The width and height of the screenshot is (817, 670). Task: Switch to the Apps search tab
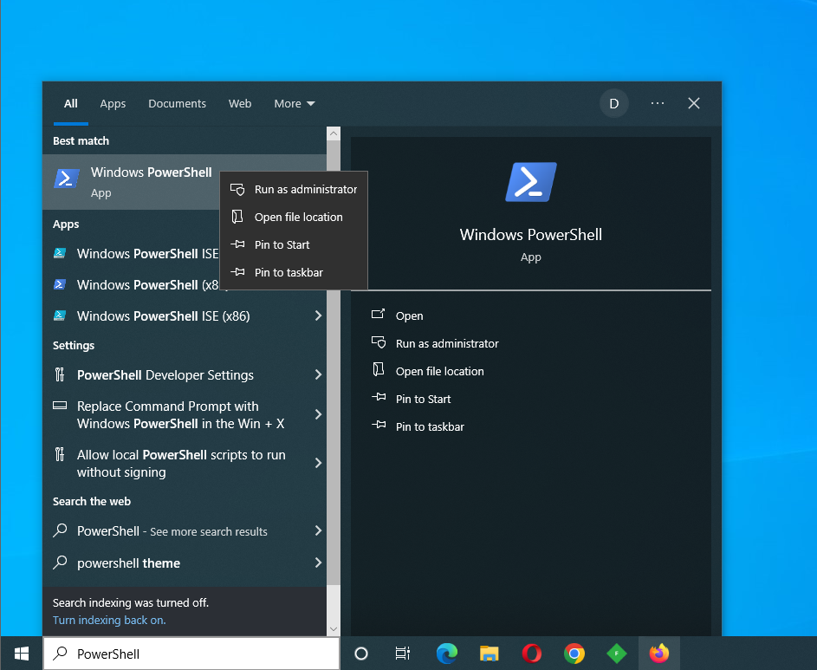coord(113,103)
